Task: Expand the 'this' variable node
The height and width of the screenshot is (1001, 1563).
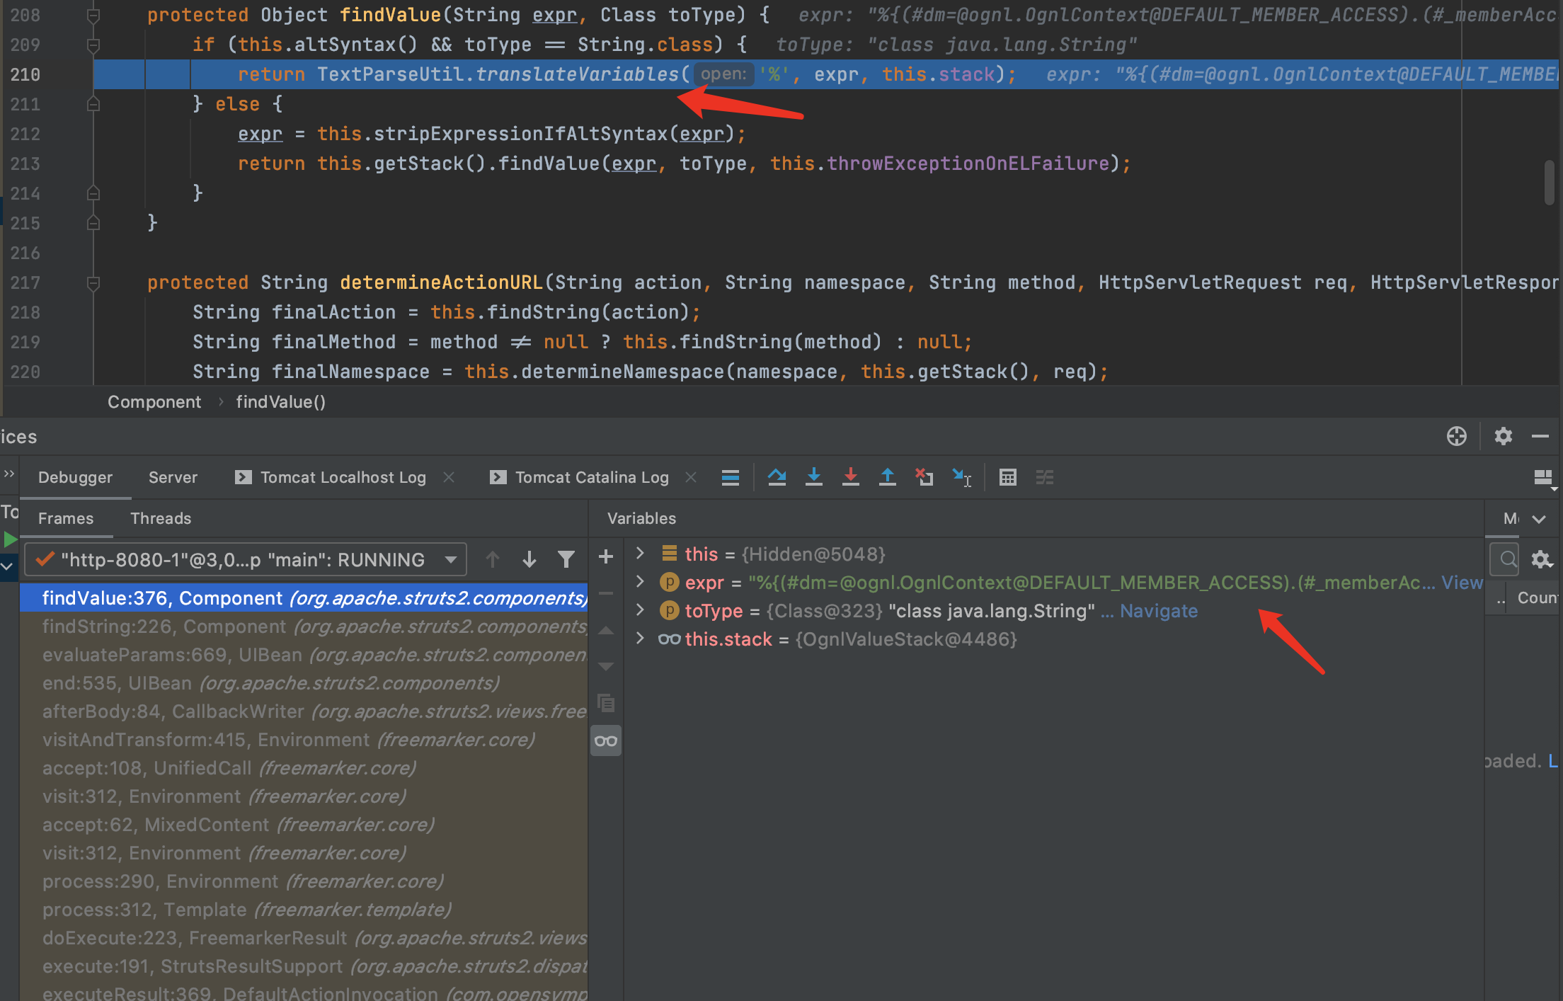Action: click(x=640, y=553)
